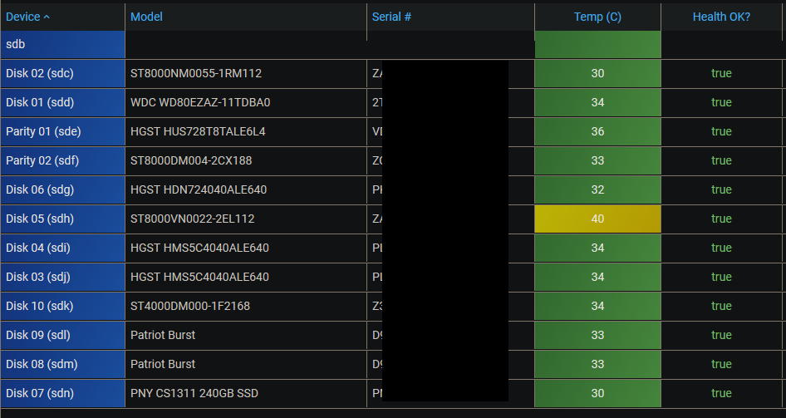Screen dimensions: 786x418
Task: Click Patriot Burst in Disk 09 row
Action: click(x=162, y=335)
